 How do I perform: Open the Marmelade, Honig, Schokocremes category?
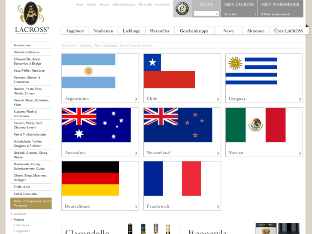point(31,166)
